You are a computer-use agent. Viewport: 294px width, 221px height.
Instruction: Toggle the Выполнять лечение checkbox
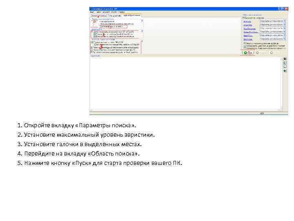tap(243, 18)
